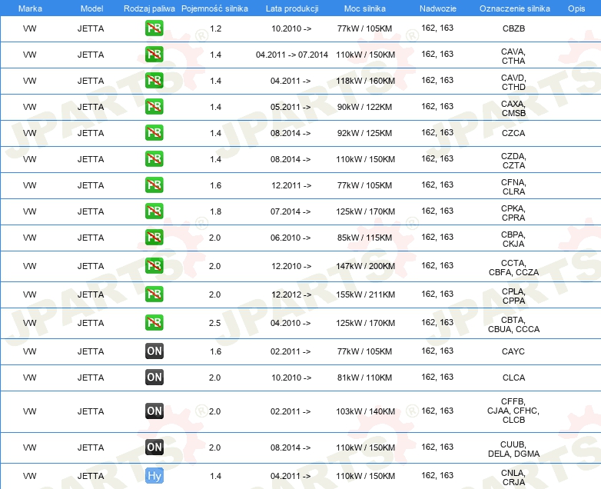The height and width of the screenshot is (489, 601).
Task: Click power value 85kW / 115KM
Action: coord(364,238)
